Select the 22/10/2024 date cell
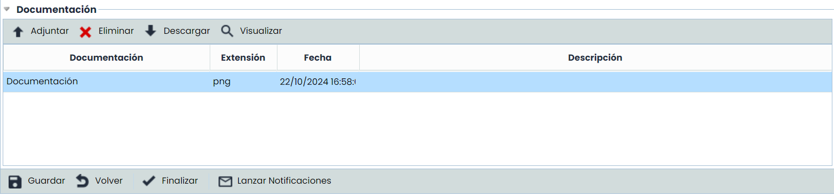The image size is (834, 196). [318, 82]
